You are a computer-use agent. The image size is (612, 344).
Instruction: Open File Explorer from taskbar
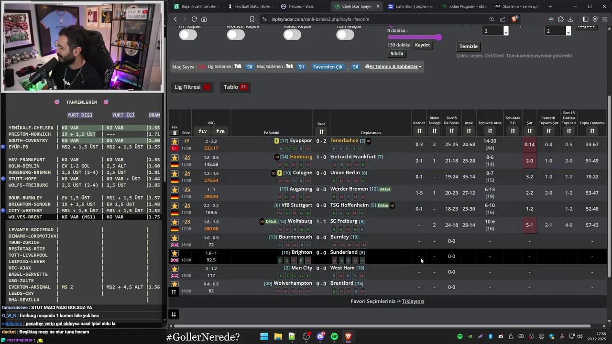coord(278,337)
